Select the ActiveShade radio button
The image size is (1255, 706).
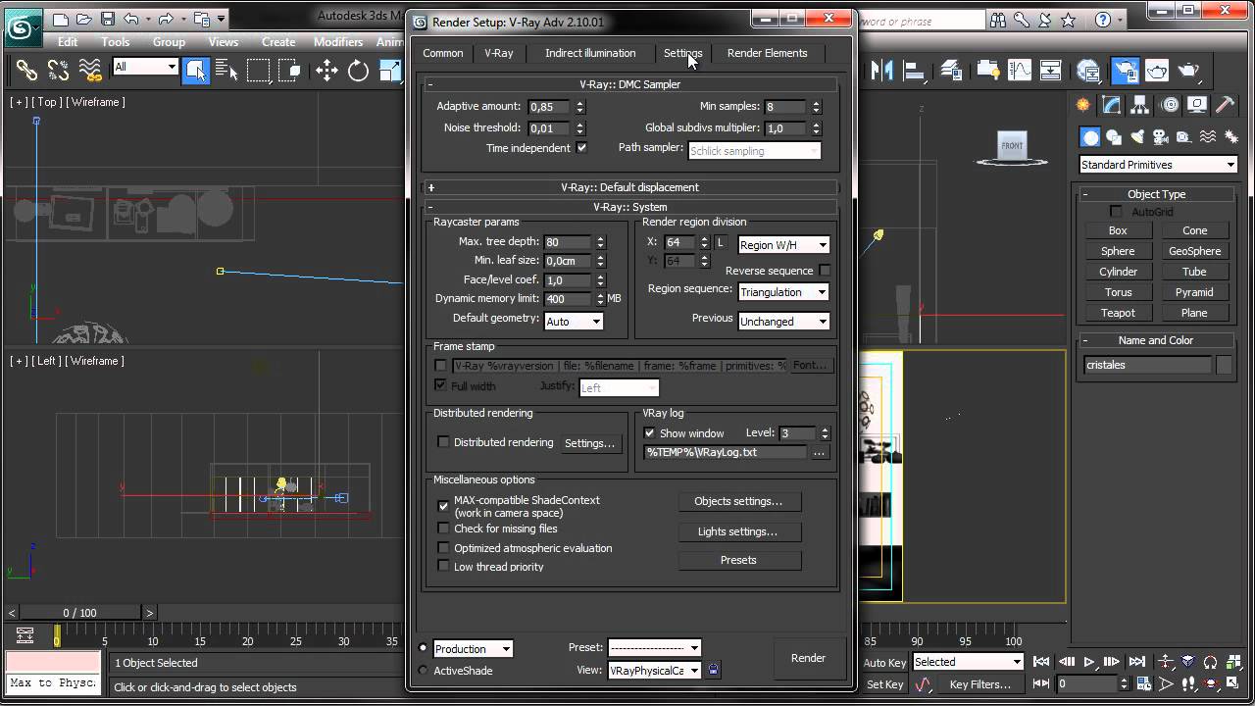point(423,671)
